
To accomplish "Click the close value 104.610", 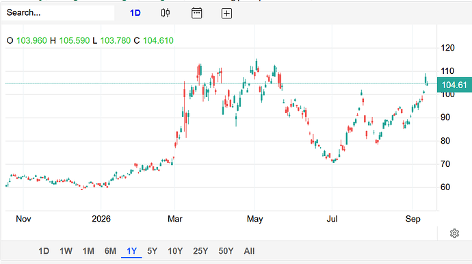I will pyautogui.click(x=158, y=40).
